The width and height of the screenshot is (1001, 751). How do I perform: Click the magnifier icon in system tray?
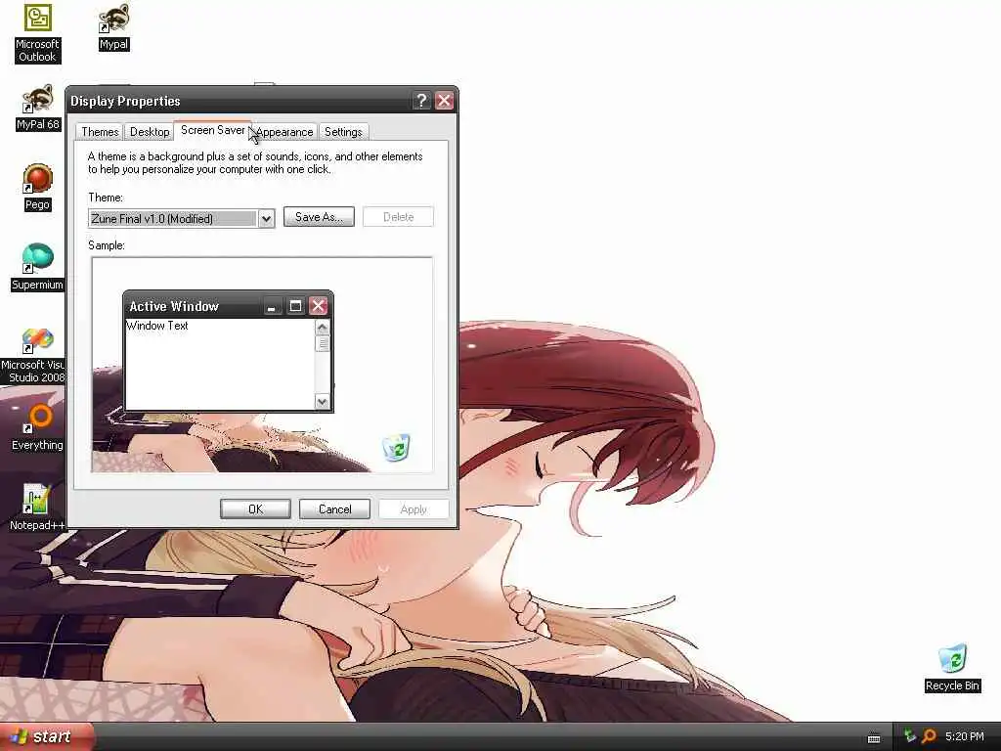point(929,736)
